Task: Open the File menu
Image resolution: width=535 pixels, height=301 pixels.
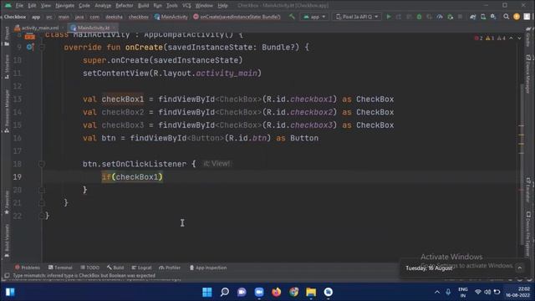Action: [19, 6]
